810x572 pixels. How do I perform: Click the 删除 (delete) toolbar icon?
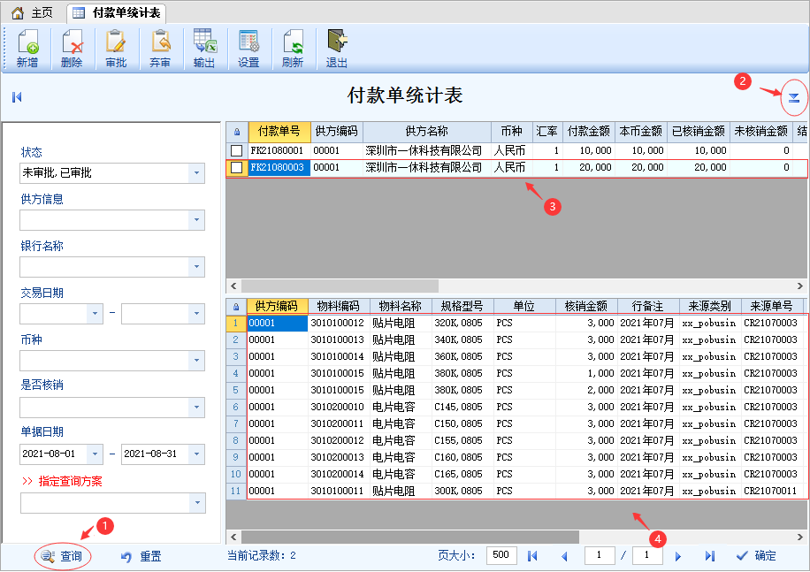[72, 49]
